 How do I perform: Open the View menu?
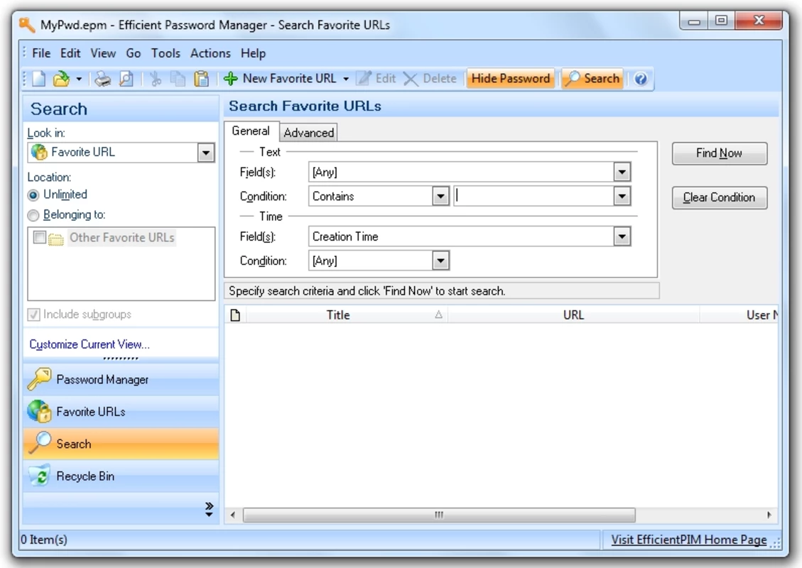pyautogui.click(x=103, y=53)
